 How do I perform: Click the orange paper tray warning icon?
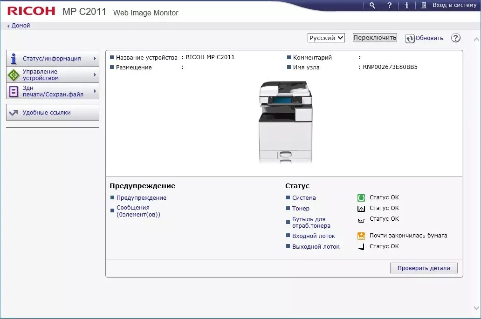[x=361, y=236]
